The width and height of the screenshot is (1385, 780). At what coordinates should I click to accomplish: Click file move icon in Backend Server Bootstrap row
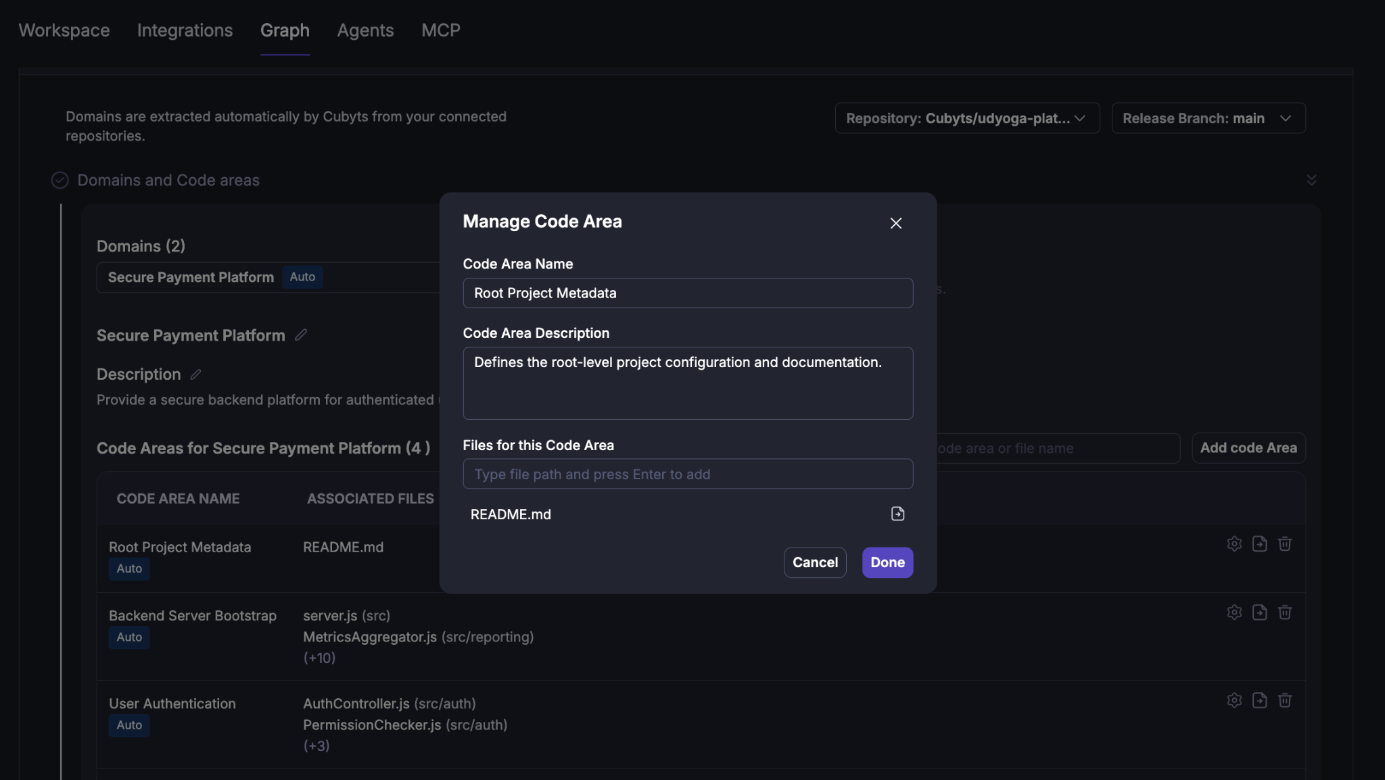point(1259,612)
